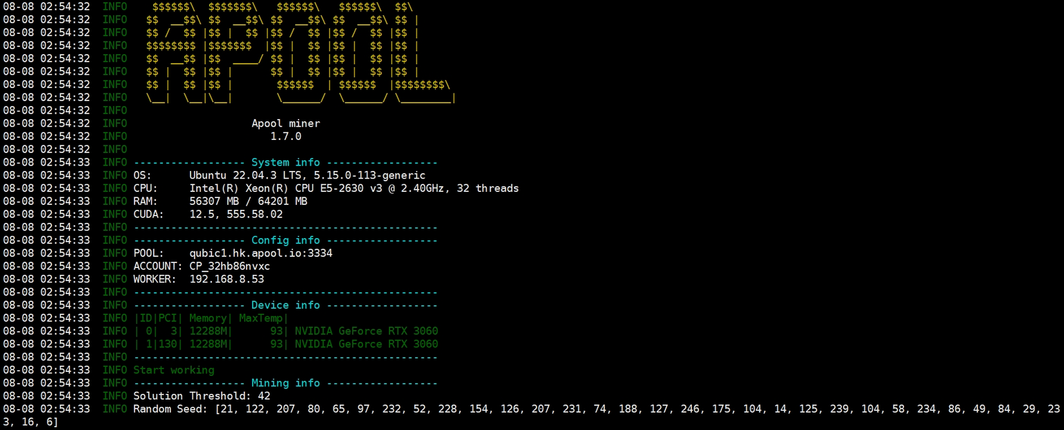Select the RAM value 56307 MB / 64201 MB
This screenshot has height=430, width=1064.
pos(248,201)
